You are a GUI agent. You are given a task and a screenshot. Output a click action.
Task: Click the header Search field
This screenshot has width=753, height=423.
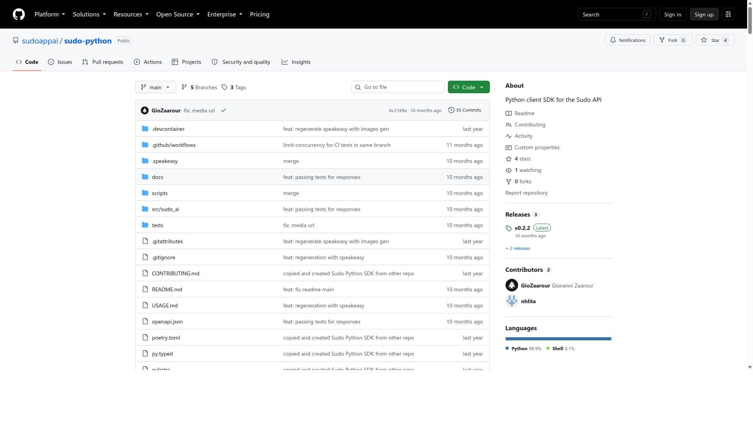pos(617,14)
